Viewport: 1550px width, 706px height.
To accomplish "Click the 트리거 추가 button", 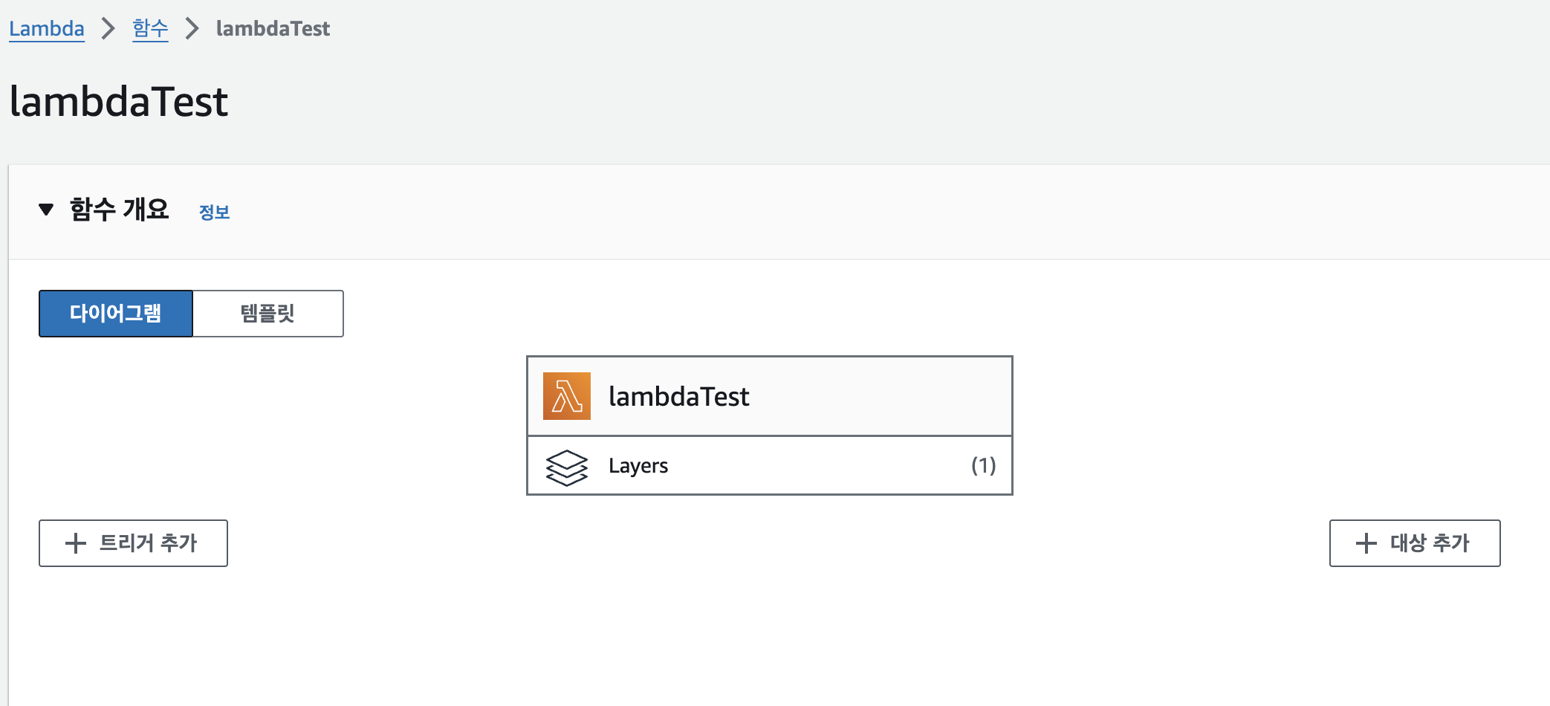I will tap(133, 543).
